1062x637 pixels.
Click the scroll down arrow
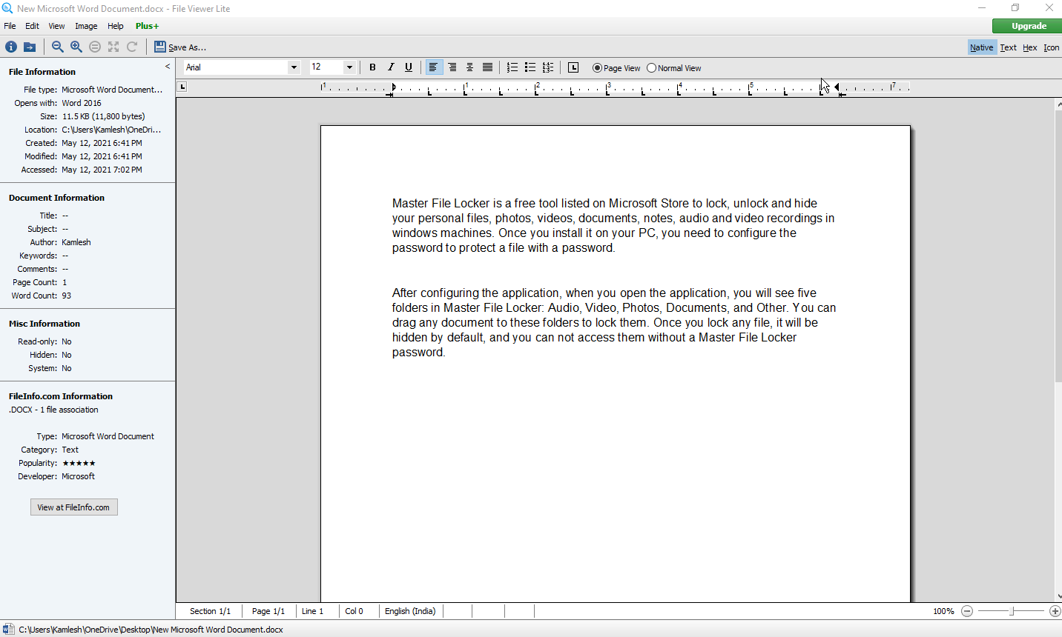click(1058, 596)
